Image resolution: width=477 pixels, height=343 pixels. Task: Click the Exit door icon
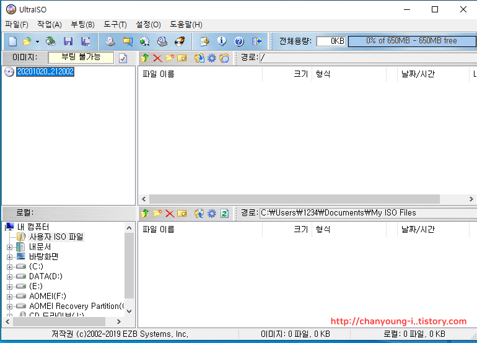256,41
